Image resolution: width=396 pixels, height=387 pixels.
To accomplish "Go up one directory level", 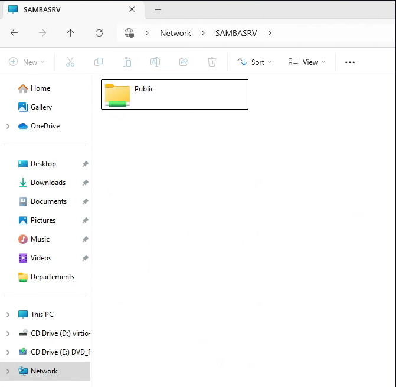I will pos(71,33).
